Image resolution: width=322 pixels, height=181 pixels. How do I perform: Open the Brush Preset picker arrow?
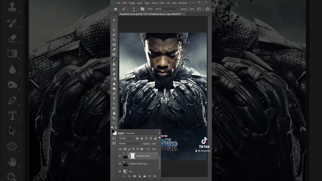(137, 9)
